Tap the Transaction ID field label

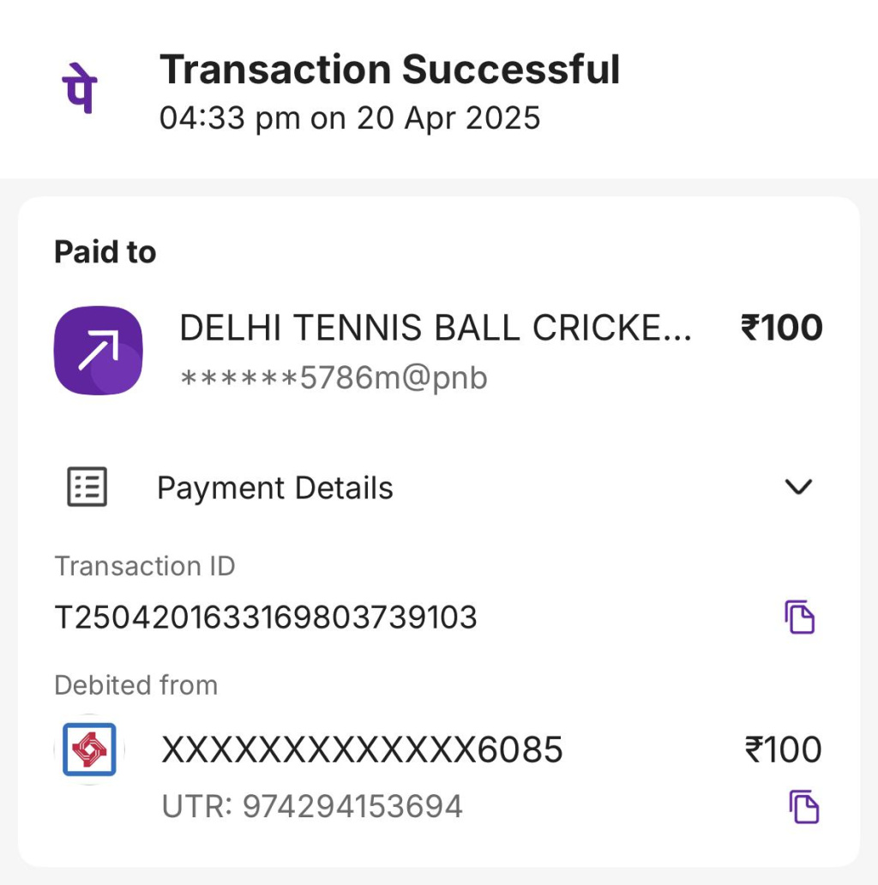[144, 566]
